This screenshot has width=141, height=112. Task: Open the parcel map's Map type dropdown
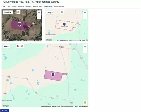[x=50, y=12]
